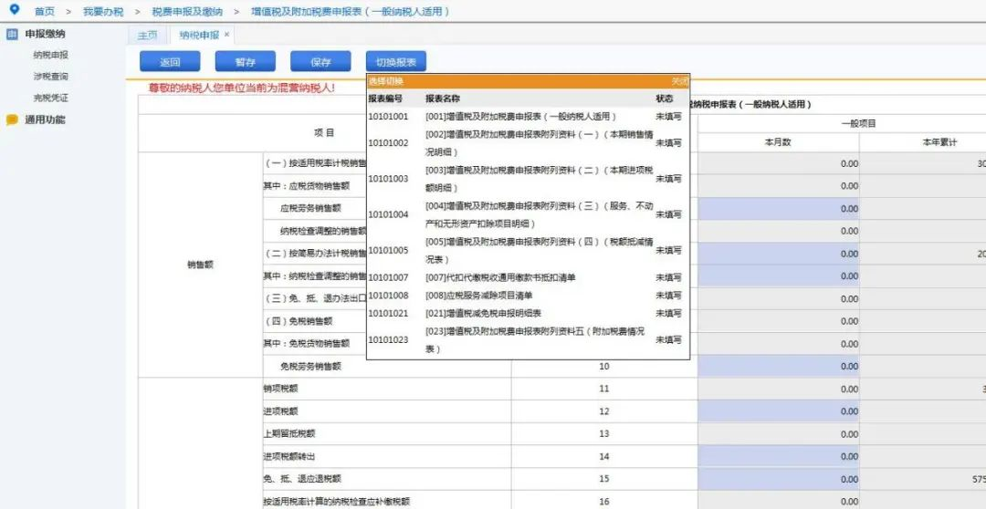Close the 选择切换 popup via 关闭
The height and width of the screenshot is (509, 986).
point(679,82)
